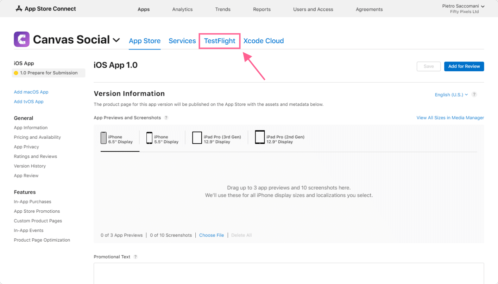Select the iPhone 5.5" Display device icon
Image resolution: width=498 pixels, height=284 pixels.
click(x=149, y=138)
